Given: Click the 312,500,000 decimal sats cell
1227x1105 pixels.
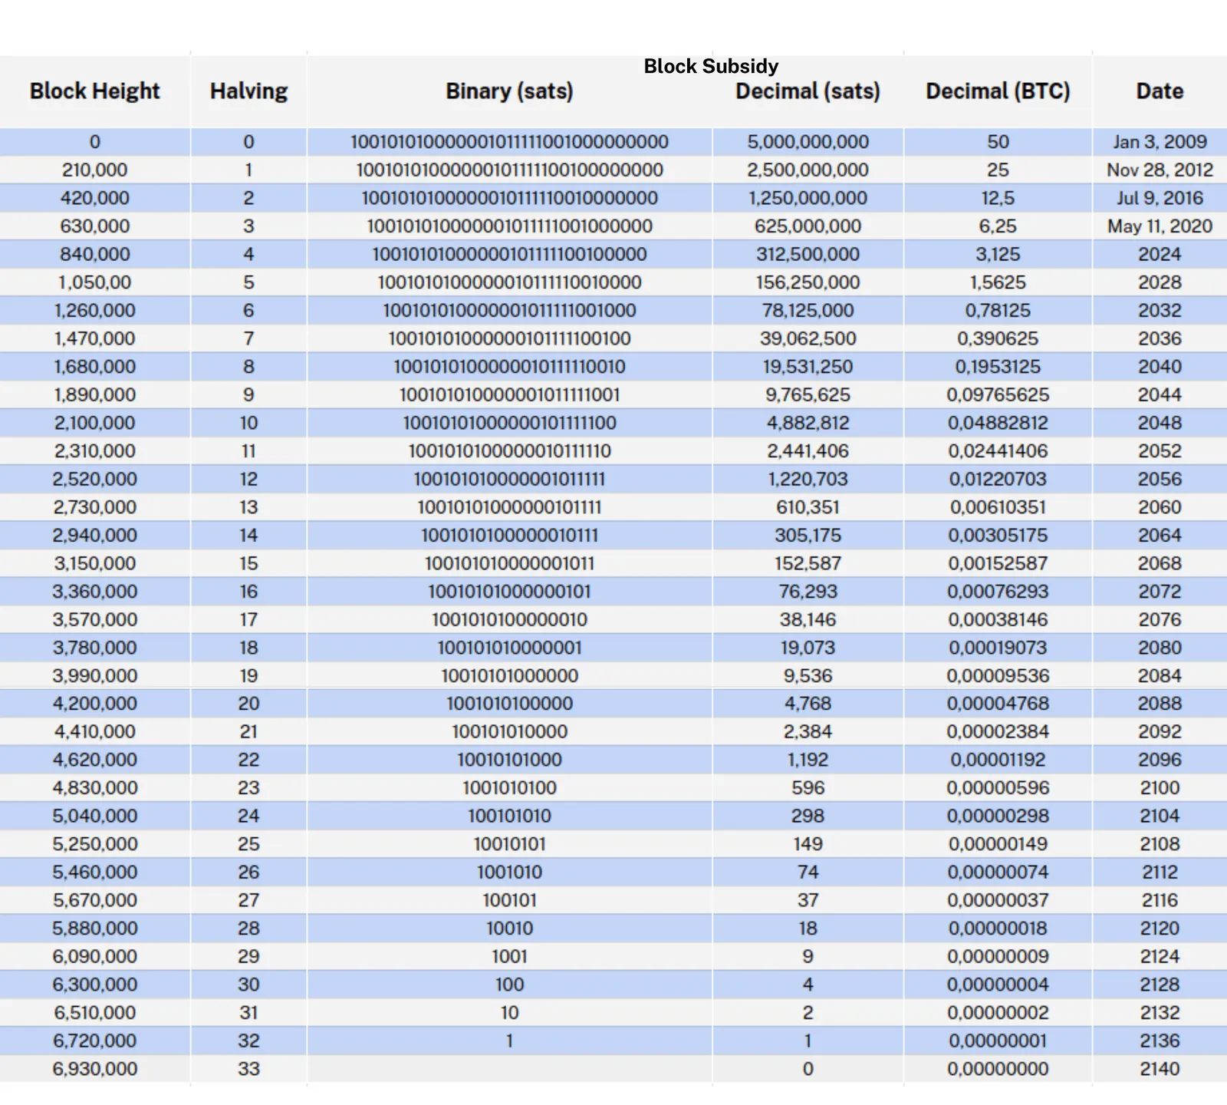Looking at the screenshot, I should click(808, 254).
